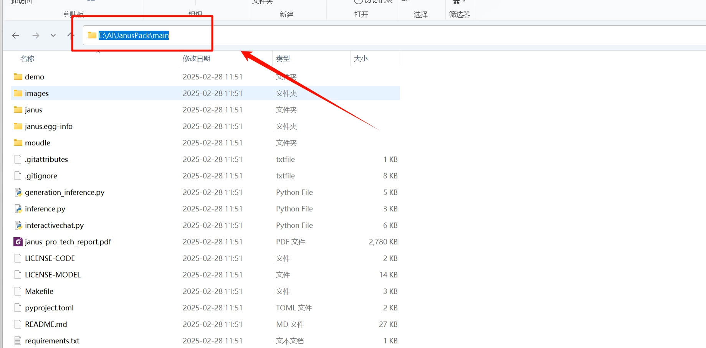Go up one folder level
The height and width of the screenshot is (348, 706).
[x=71, y=36]
